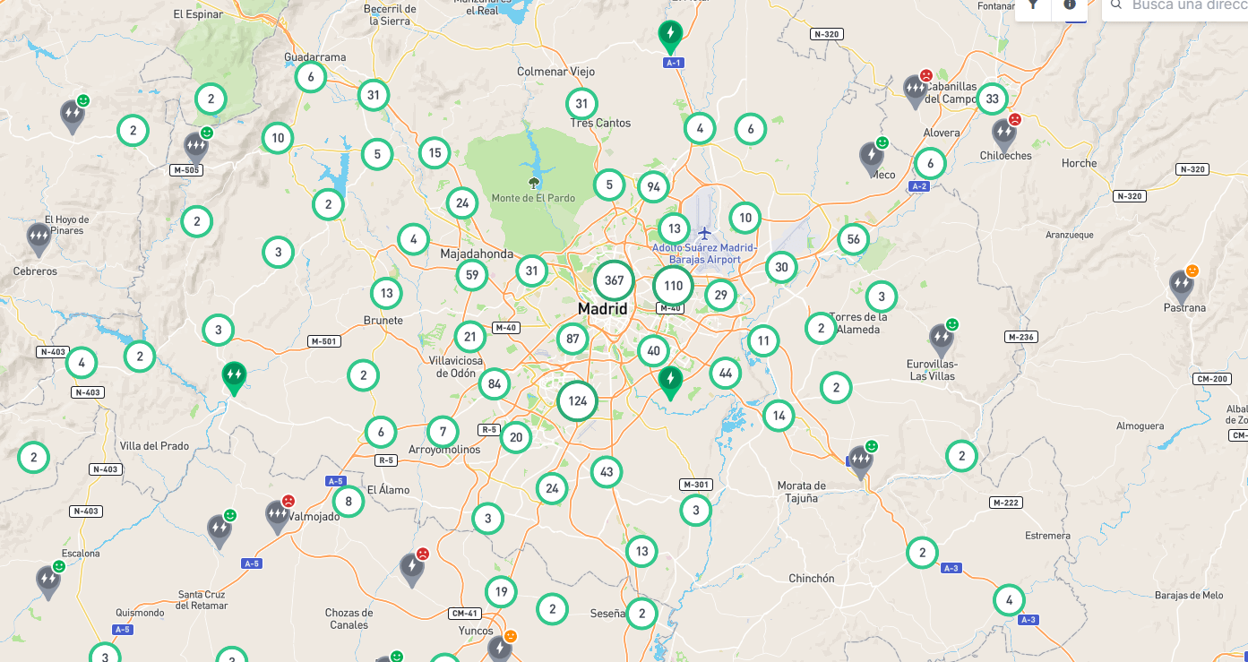Click the charger pin near Meco

[x=872, y=158]
